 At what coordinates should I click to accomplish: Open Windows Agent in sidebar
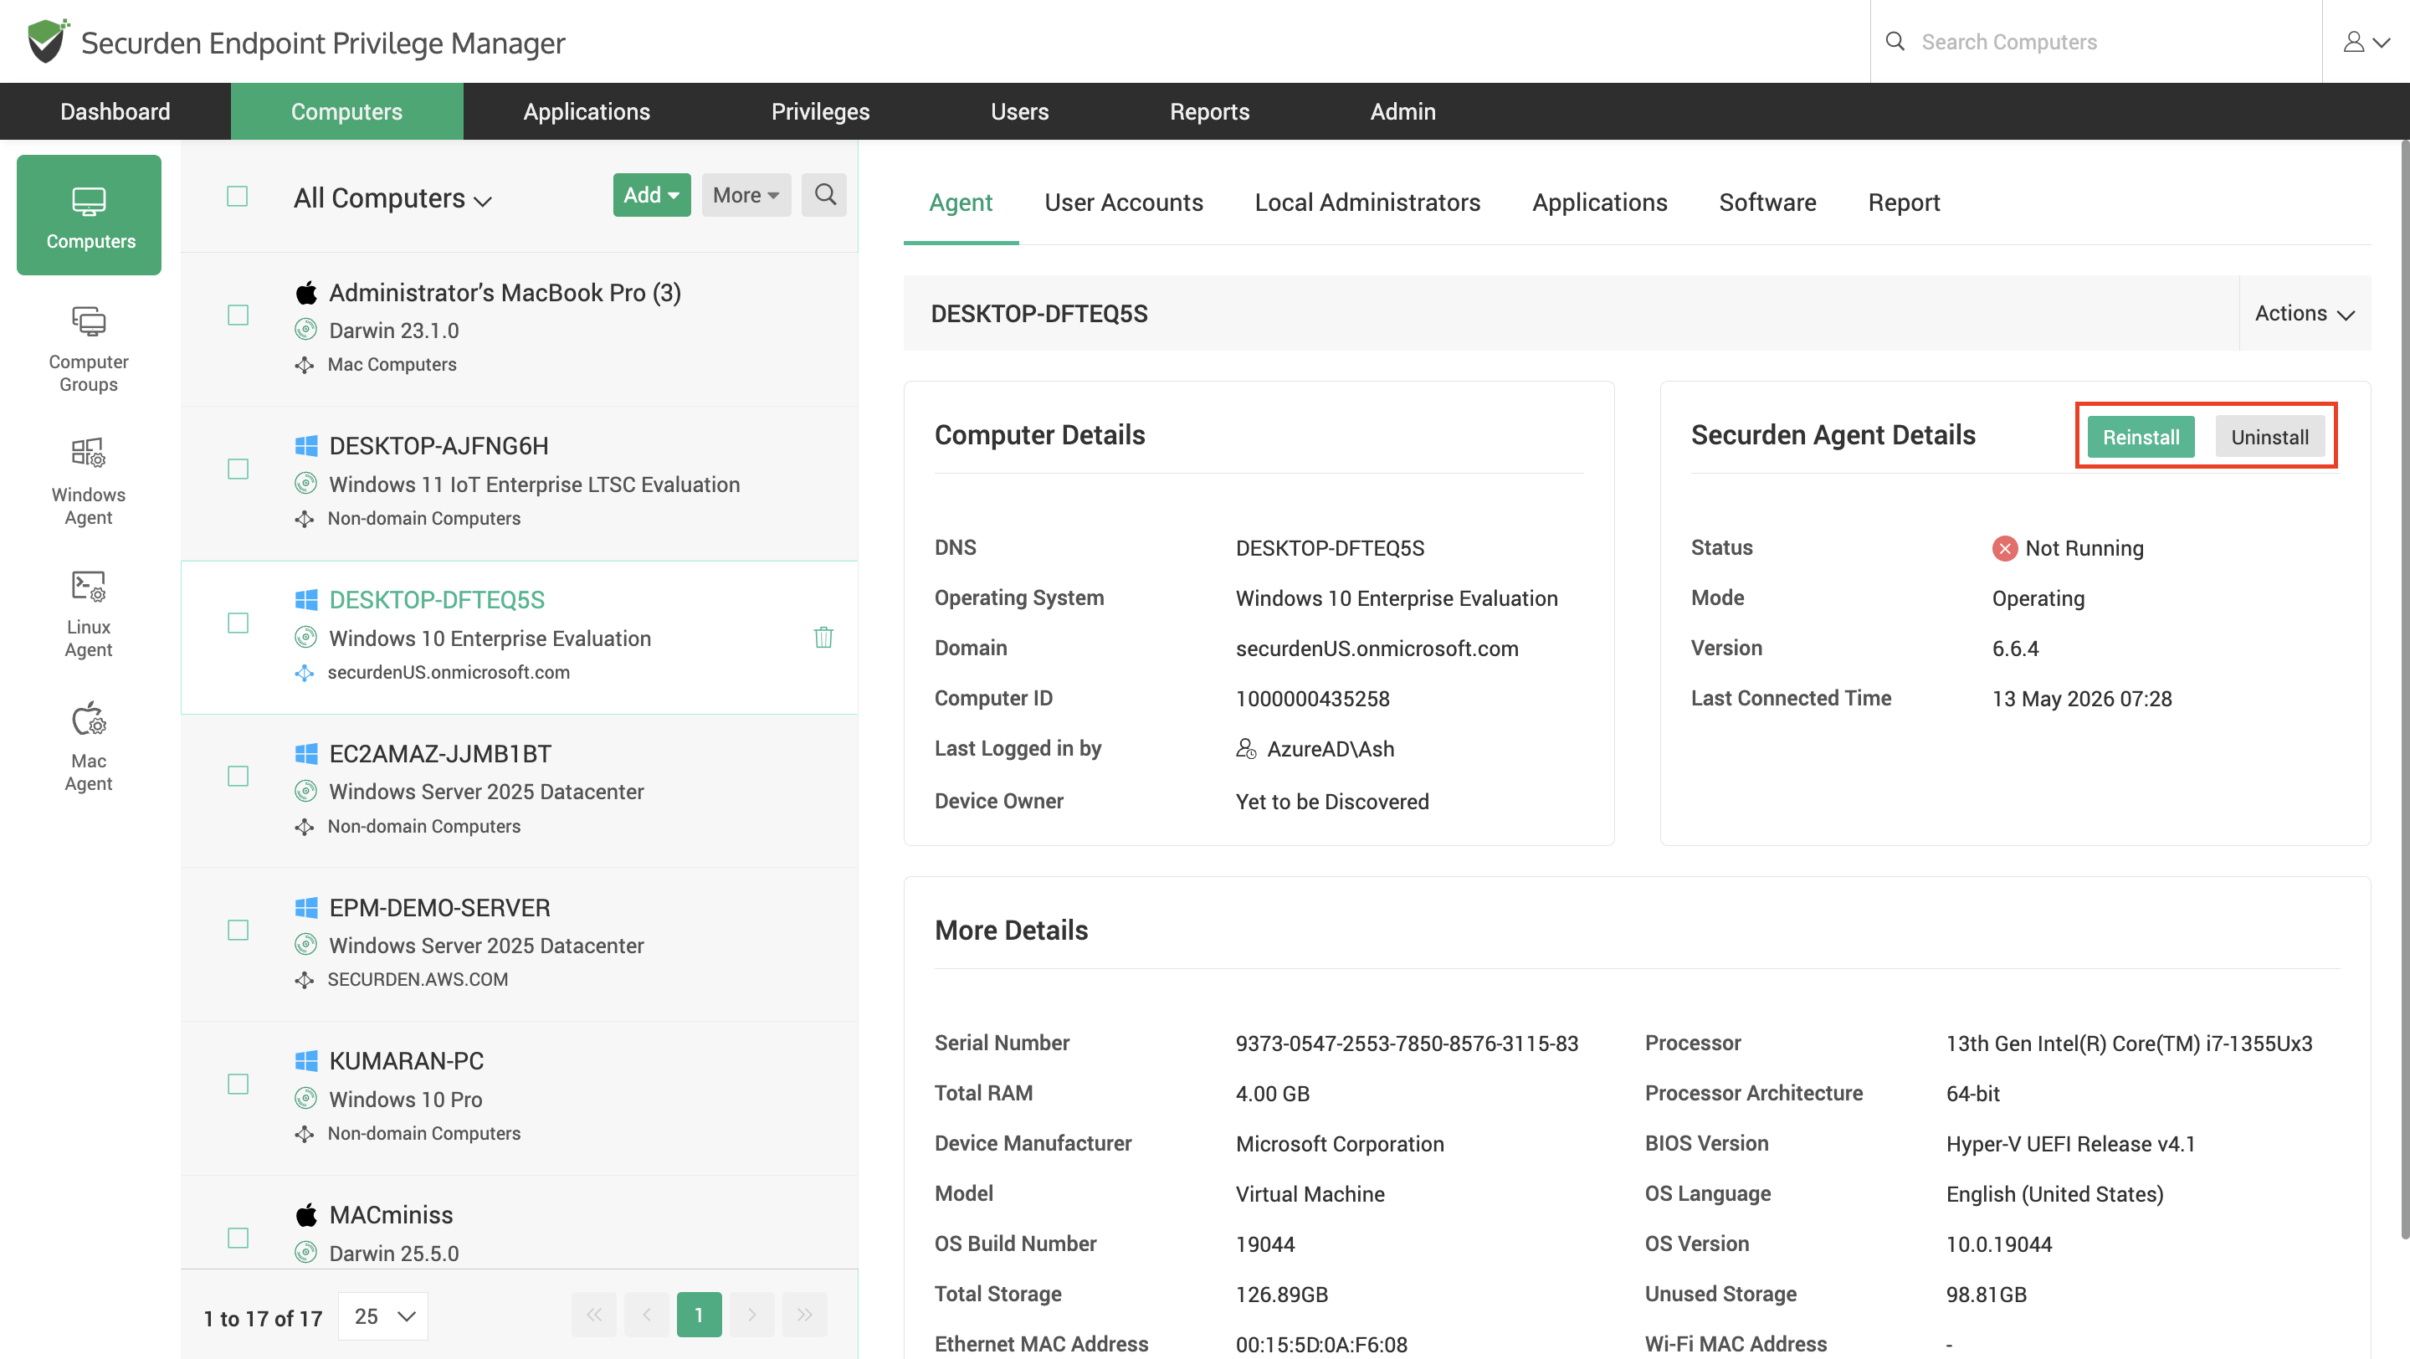[89, 482]
